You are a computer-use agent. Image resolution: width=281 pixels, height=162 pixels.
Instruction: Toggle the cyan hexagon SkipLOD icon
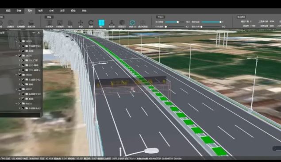[x=132, y=23]
